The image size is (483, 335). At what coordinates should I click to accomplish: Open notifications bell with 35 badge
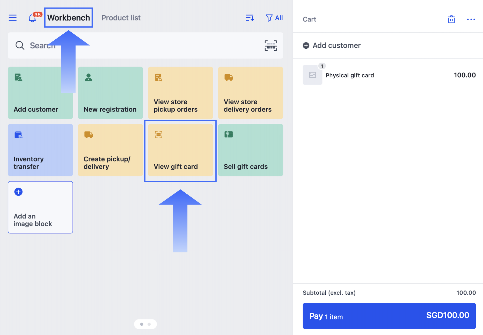[33, 18]
